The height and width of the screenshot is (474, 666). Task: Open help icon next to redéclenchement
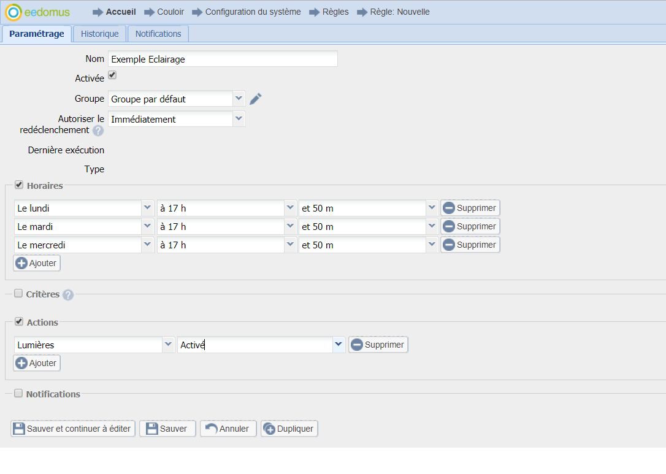(x=98, y=131)
